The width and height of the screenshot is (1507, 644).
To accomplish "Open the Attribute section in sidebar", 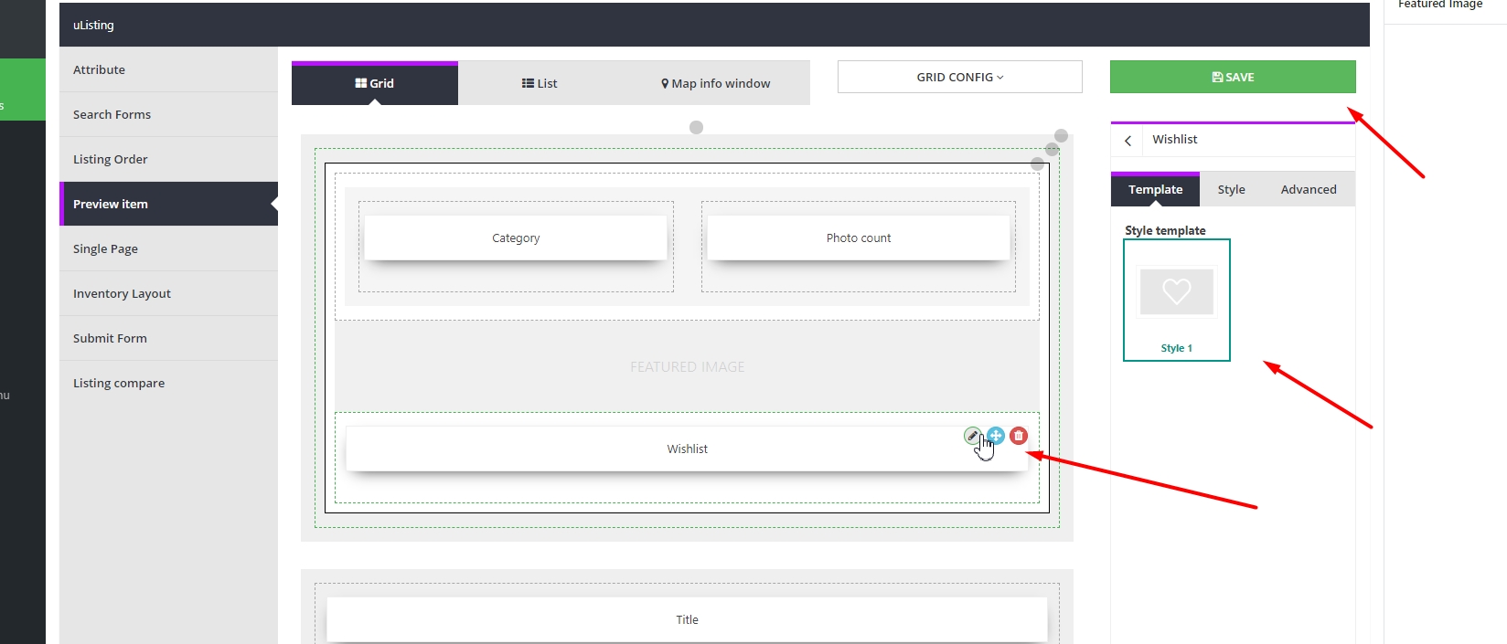I will point(99,69).
